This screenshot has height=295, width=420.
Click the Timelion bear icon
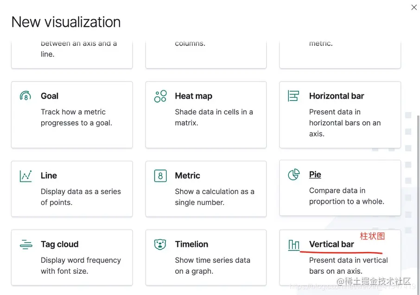coord(160,245)
